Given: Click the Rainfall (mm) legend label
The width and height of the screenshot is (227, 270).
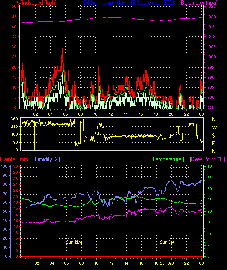Looking at the screenshot, I should pos(15,159).
